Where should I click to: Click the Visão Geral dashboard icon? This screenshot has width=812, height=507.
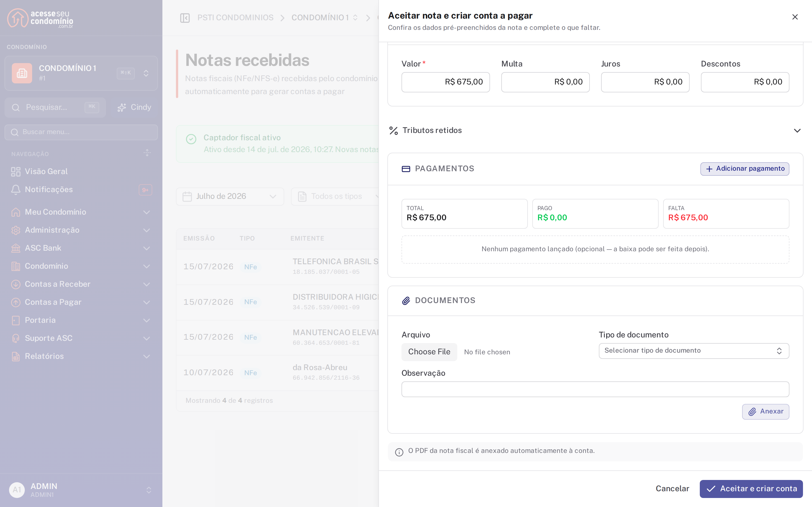point(16,172)
